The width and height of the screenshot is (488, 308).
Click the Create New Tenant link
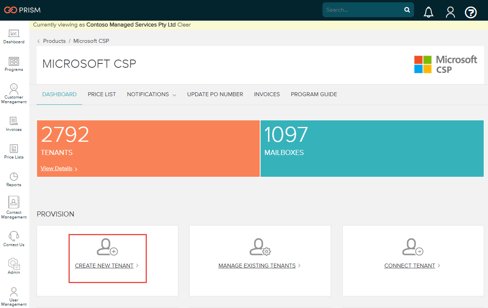pyautogui.click(x=104, y=266)
